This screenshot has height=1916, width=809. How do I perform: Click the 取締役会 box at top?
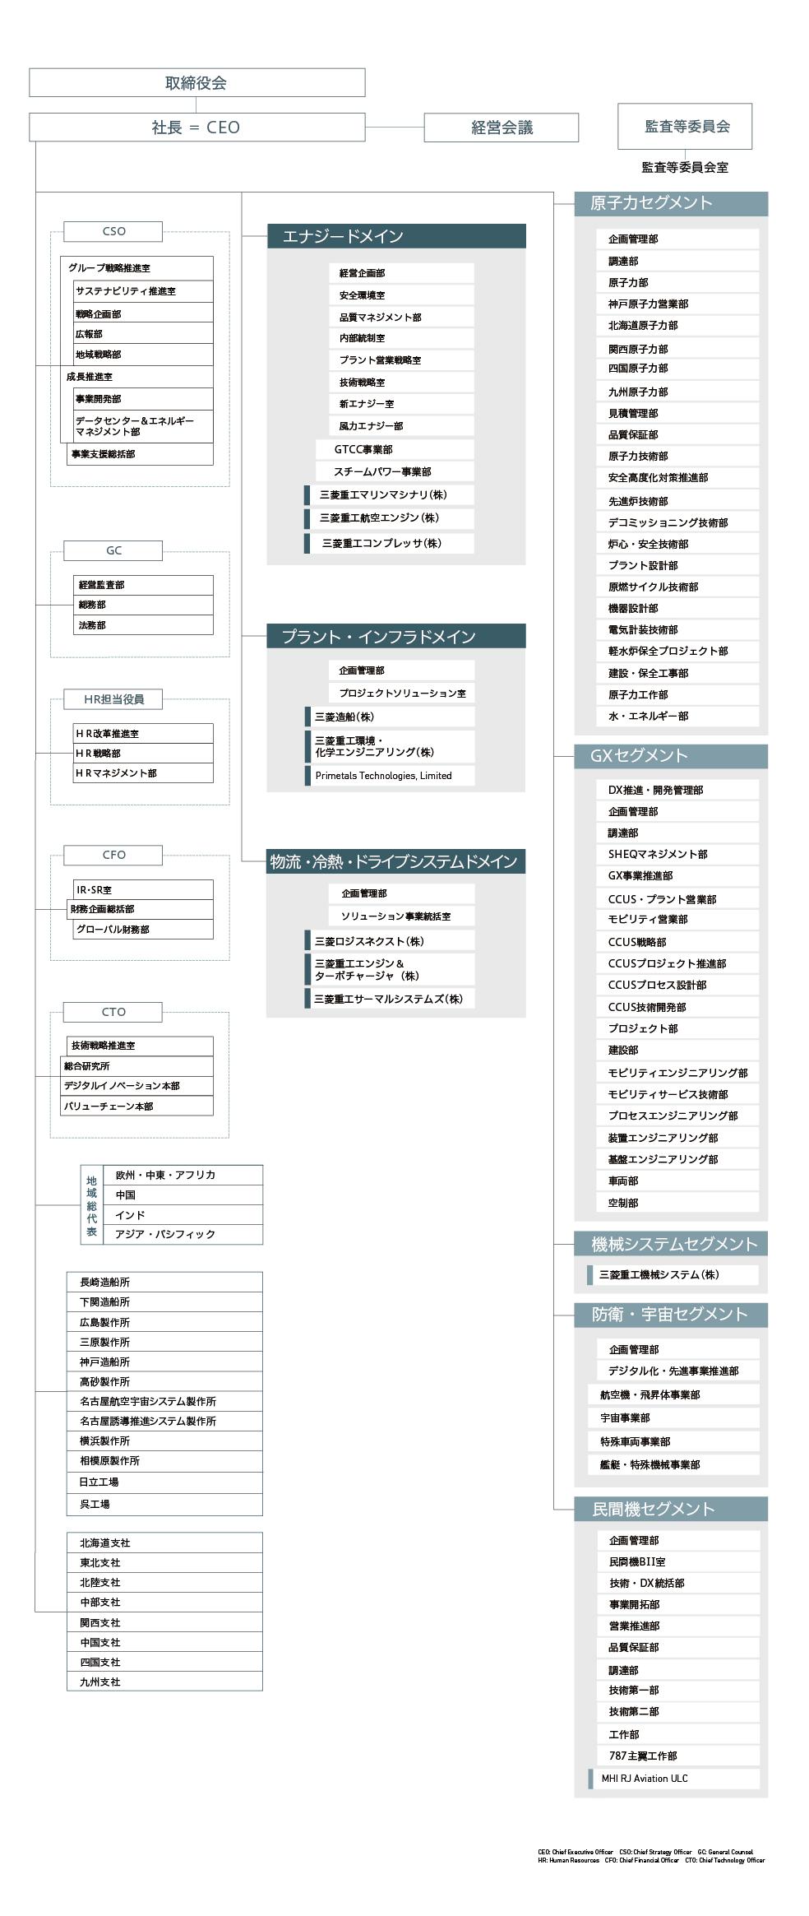(196, 83)
